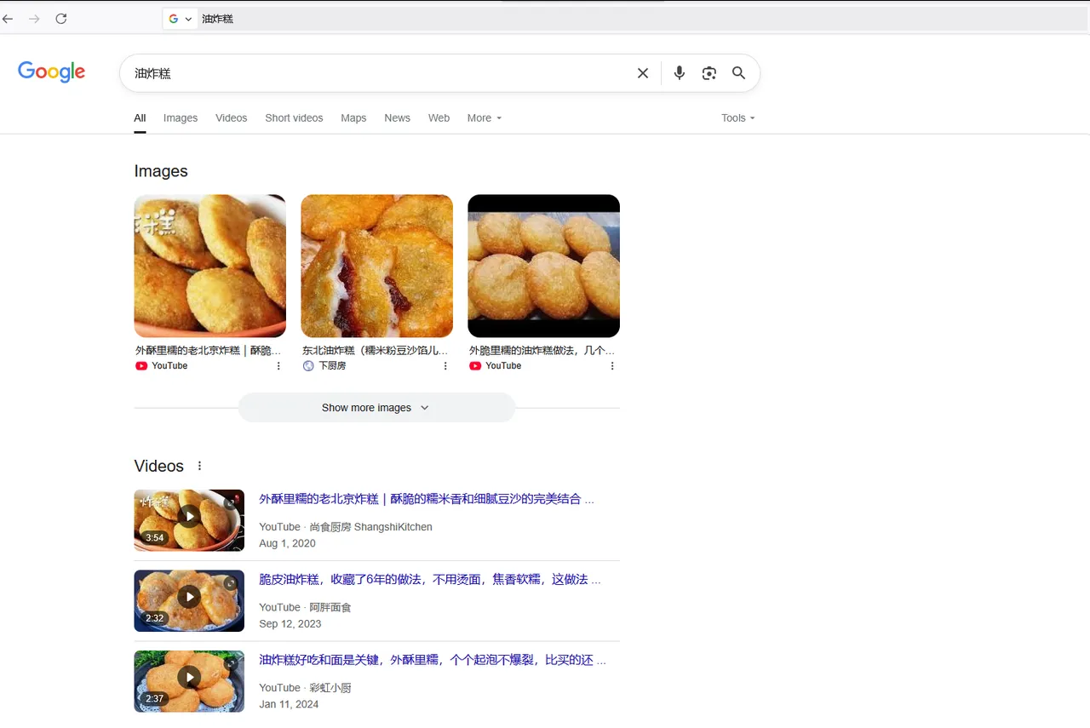Image resolution: width=1090 pixels, height=728 pixels.
Task: Open the 东北油炸糕 image thumbnail
Action: click(x=376, y=266)
